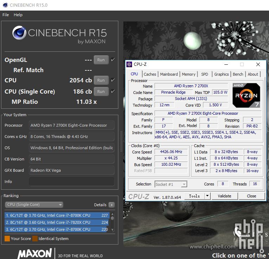Expand the CPU-Z Tools dropdown arrow
Screen dimensions: 269x259
pos(207,196)
